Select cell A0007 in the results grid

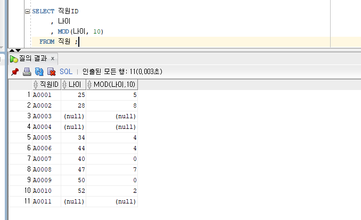pyautogui.click(x=46, y=159)
